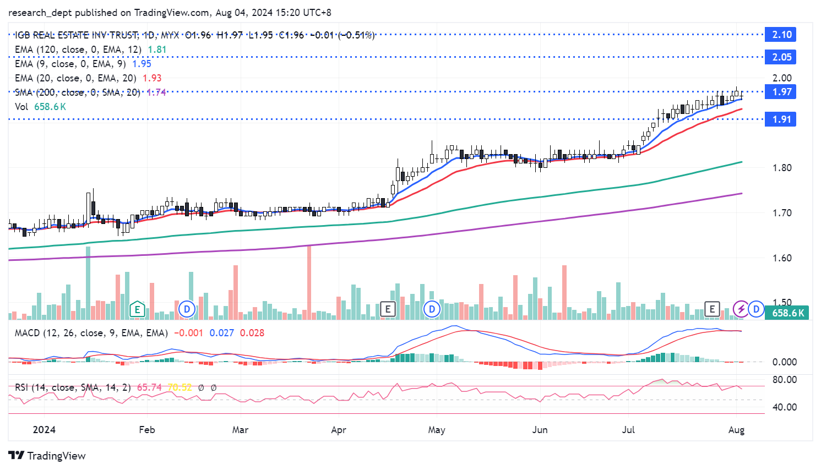Click the purple lightning bolt event marker
Screen dimensions: 821x470
(741, 309)
